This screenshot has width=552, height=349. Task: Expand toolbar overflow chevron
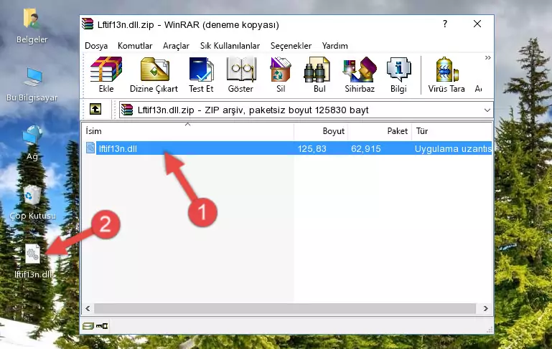pos(487,57)
